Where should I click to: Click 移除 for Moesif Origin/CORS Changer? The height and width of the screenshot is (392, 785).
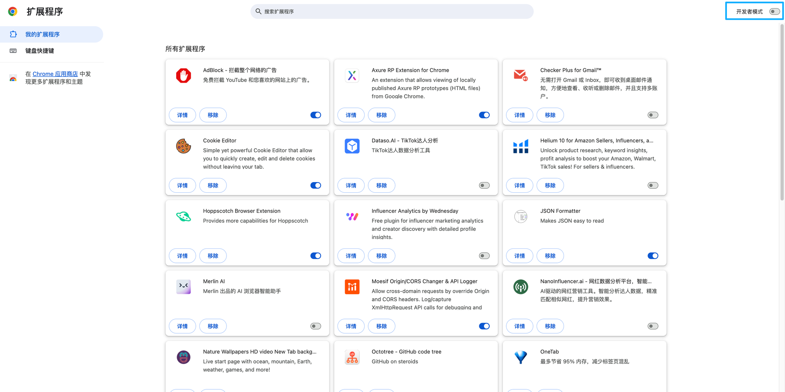(382, 326)
